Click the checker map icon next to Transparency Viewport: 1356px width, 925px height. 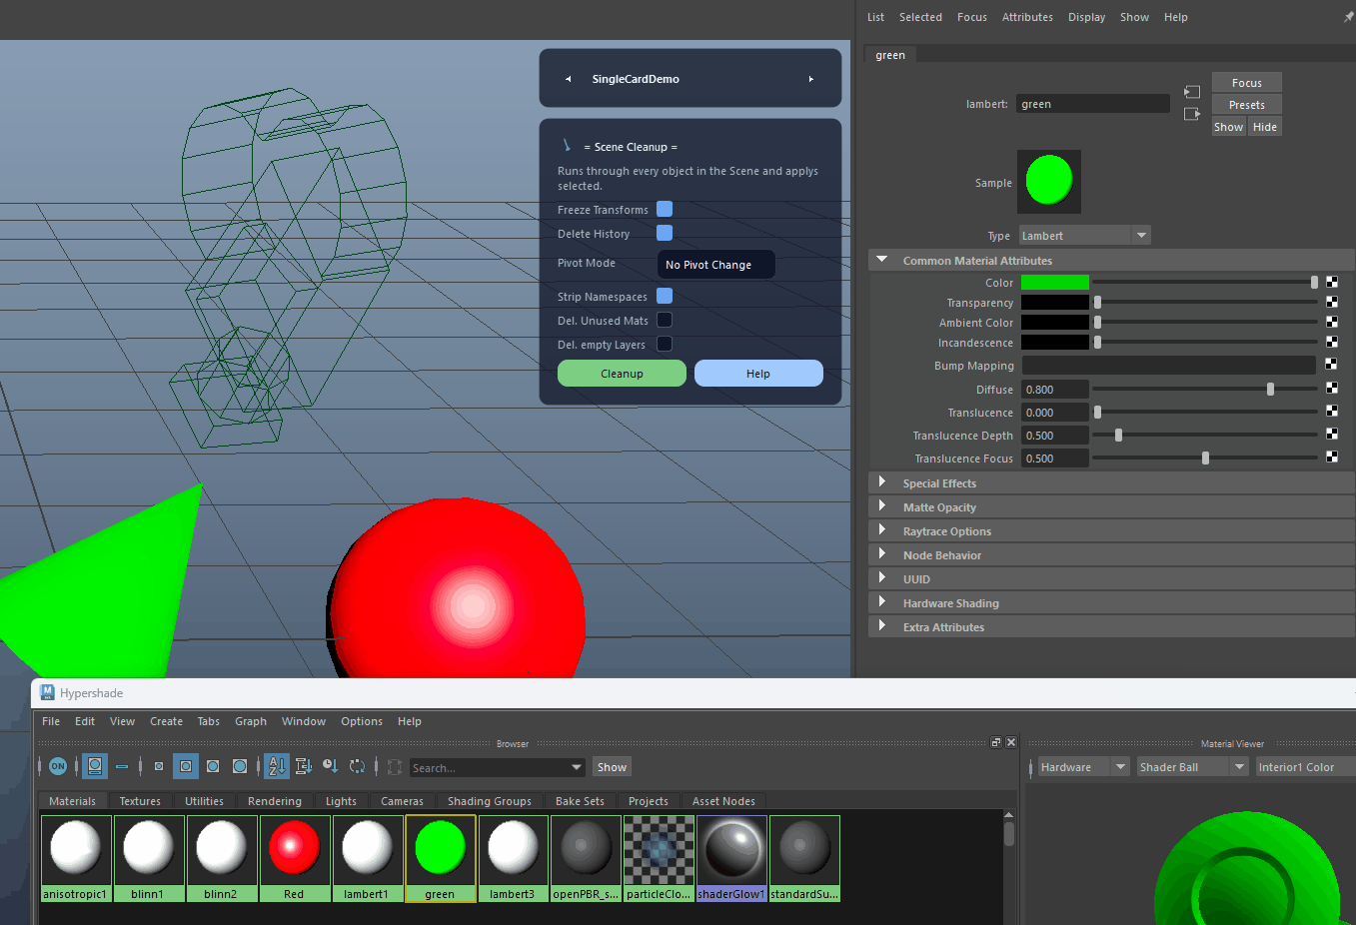tap(1332, 302)
